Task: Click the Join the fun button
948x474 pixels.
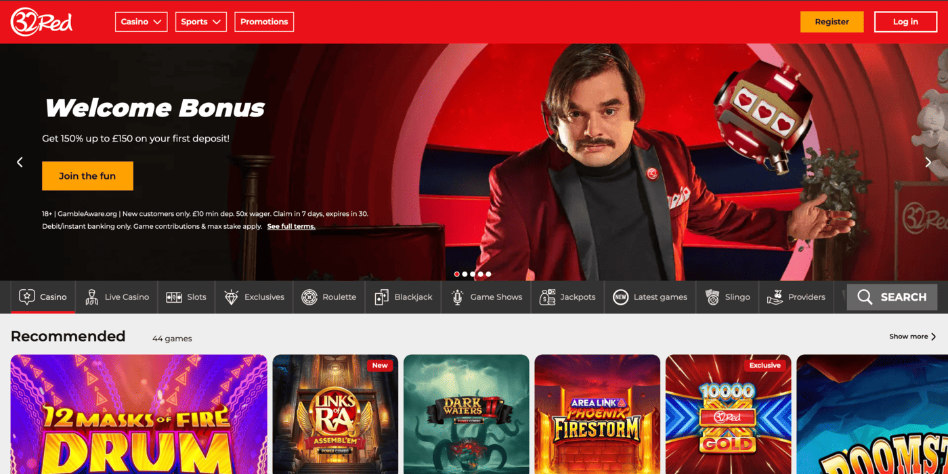Action: point(87,176)
